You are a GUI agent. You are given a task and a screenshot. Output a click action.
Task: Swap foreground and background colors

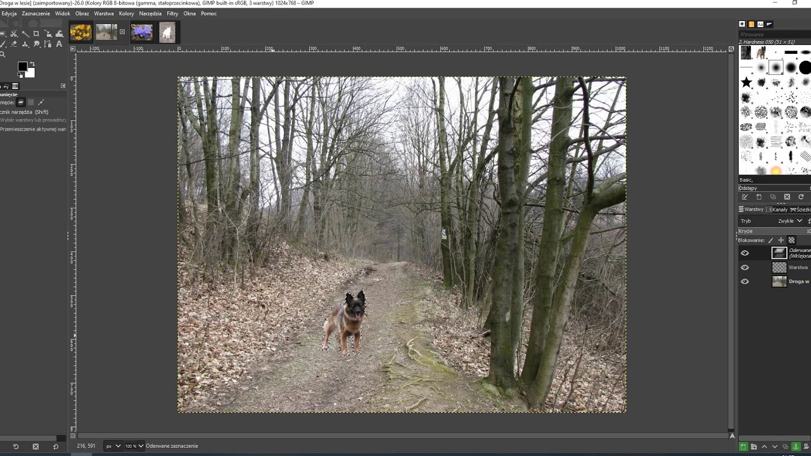(x=32, y=64)
